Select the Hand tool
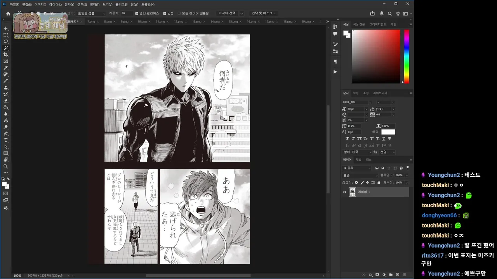The image size is (497, 279). (6, 160)
